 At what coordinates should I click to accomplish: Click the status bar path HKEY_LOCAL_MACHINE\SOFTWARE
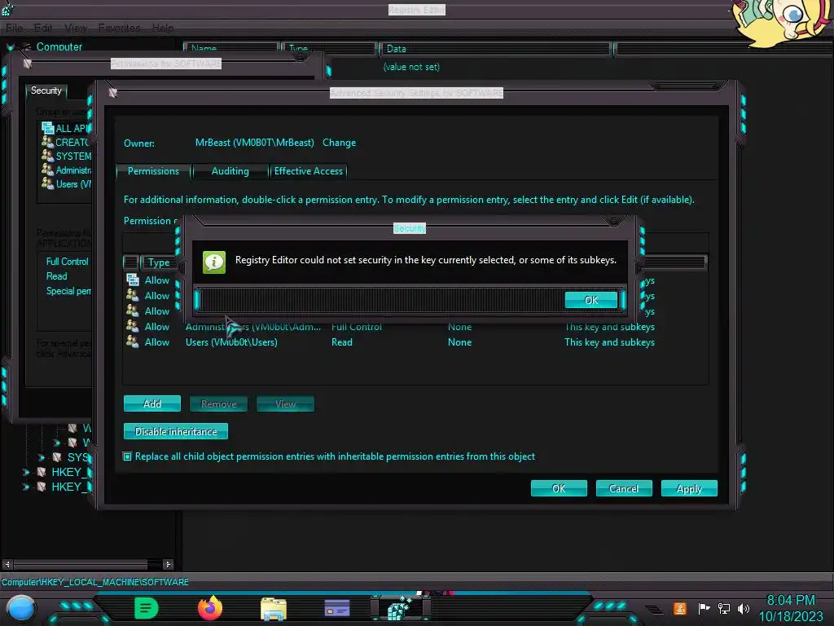94,582
